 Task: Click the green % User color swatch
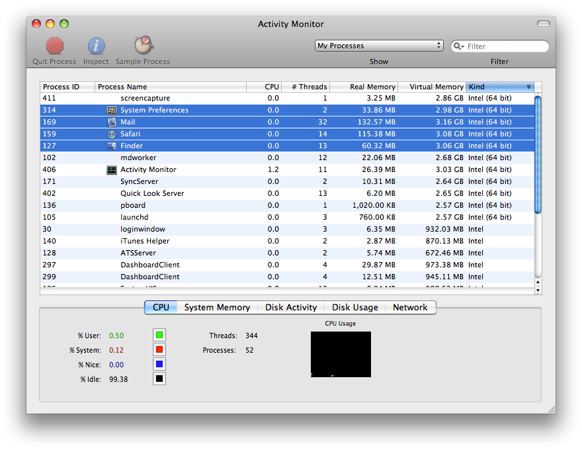point(159,336)
